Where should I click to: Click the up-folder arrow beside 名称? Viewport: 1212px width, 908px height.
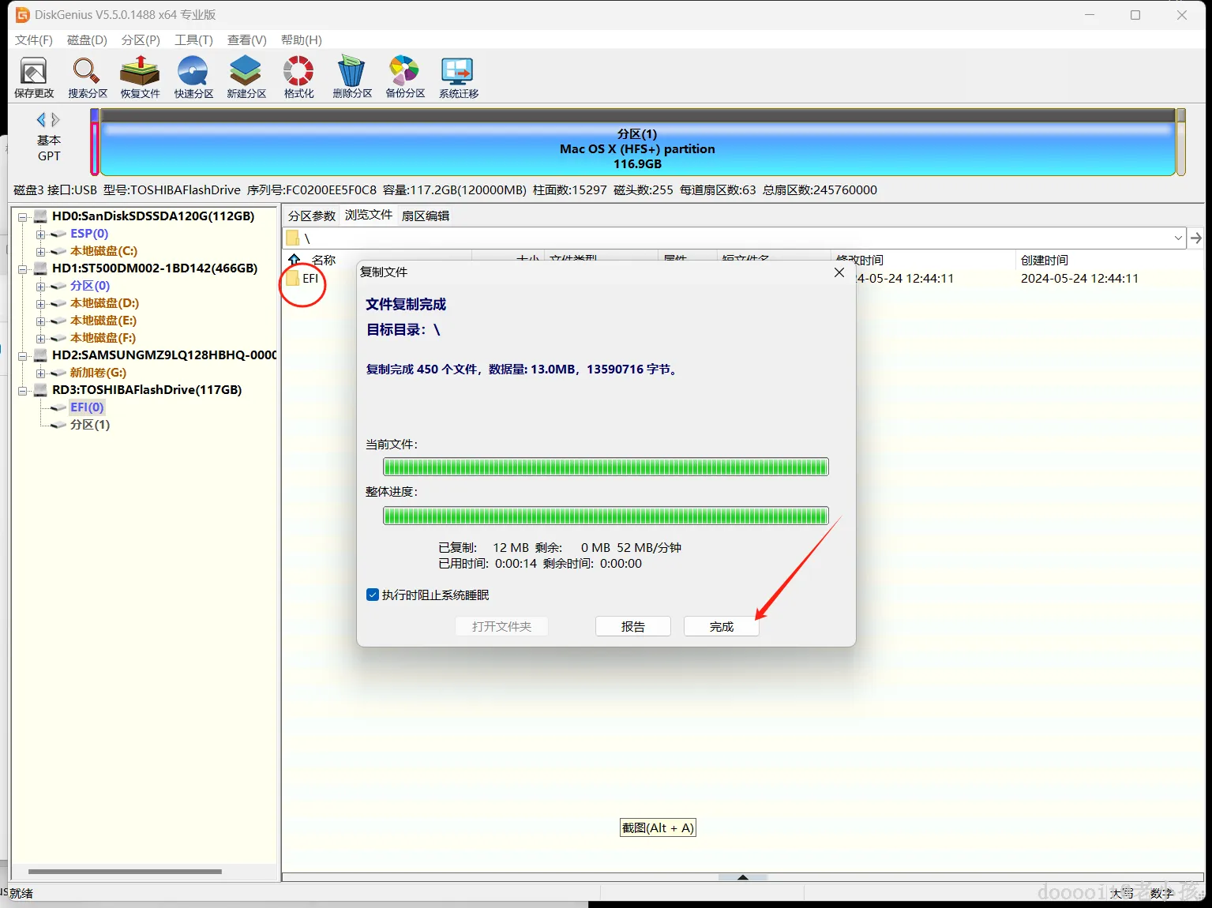[295, 260]
